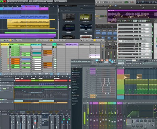This screenshot has width=157, height=129.
Task: Select the Paddington Bear track header
Action: click(x=36, y=44)
